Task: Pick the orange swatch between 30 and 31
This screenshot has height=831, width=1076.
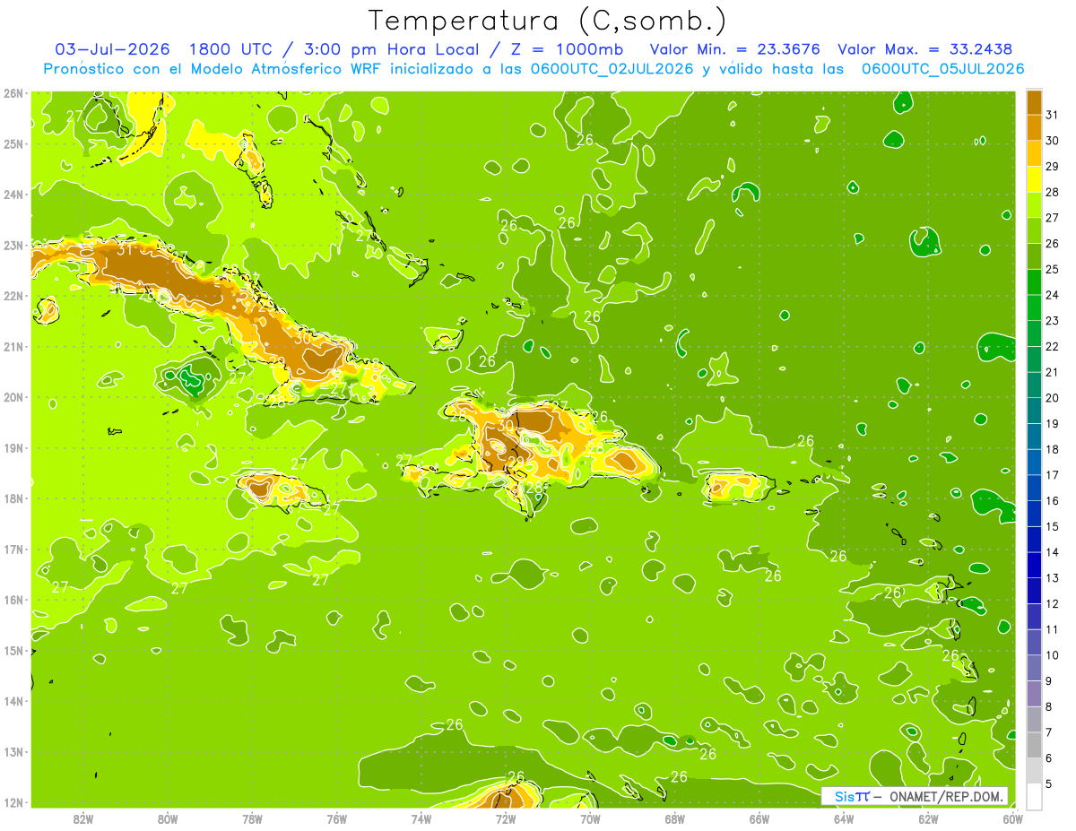Action: [1034, 127]
